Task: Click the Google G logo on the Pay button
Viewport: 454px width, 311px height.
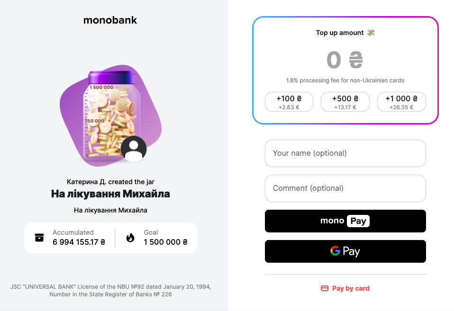Action: [x=336, y=250]
